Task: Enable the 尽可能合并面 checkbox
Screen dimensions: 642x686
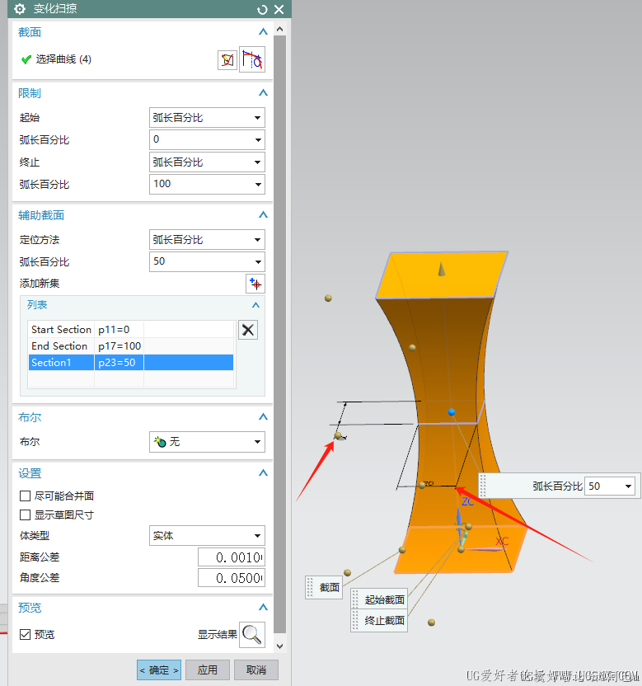Action: tap(26, 496)
